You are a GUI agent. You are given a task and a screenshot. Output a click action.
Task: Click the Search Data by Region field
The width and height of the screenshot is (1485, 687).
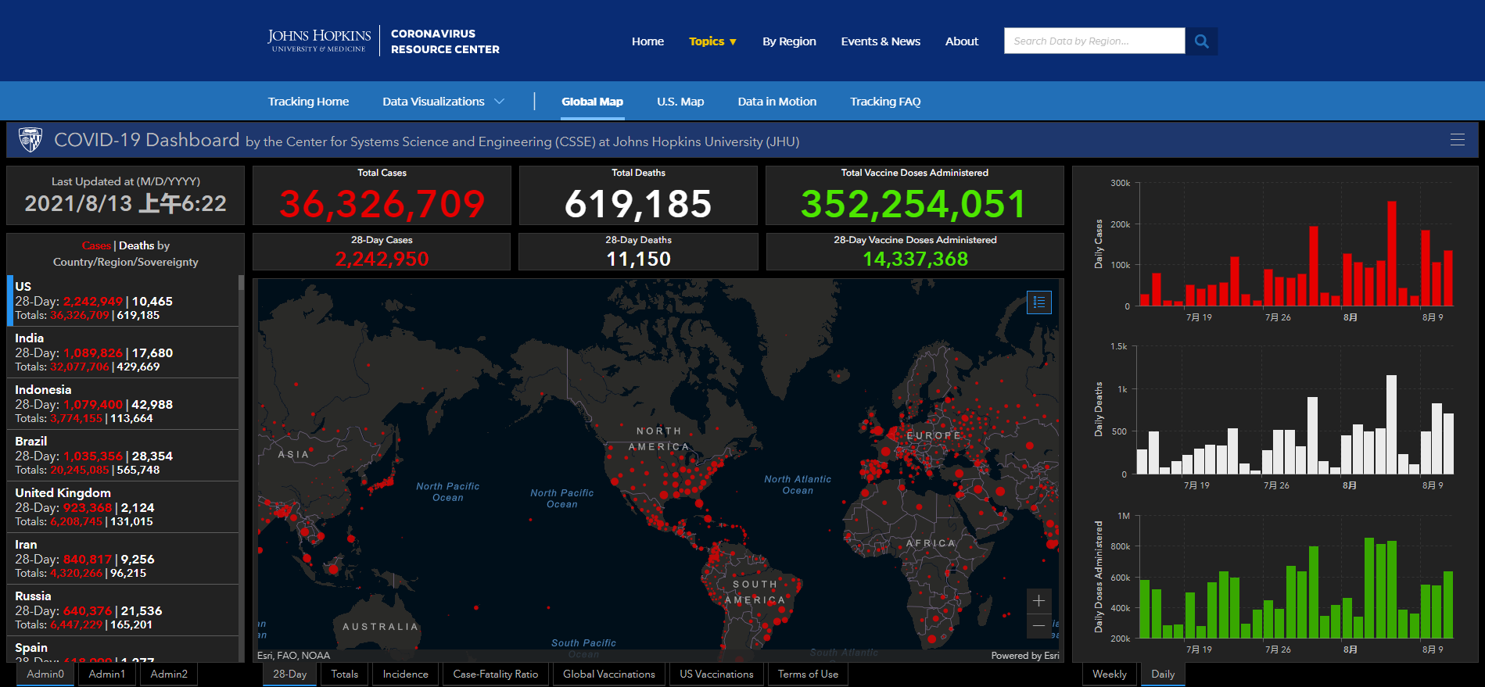point(1094,41)
